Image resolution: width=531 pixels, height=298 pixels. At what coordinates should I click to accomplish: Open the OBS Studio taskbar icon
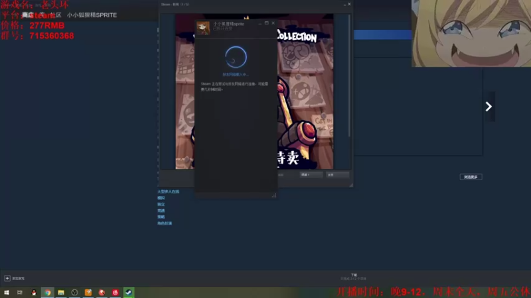coord(74,293)
